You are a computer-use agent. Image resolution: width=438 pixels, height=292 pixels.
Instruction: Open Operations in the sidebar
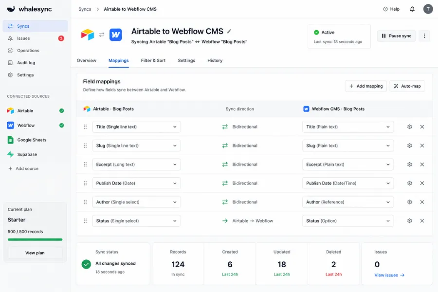(x=35, y=51)
